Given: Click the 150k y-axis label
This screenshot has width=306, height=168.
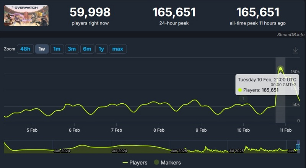Looking at the screenshot, I should 295,72.
